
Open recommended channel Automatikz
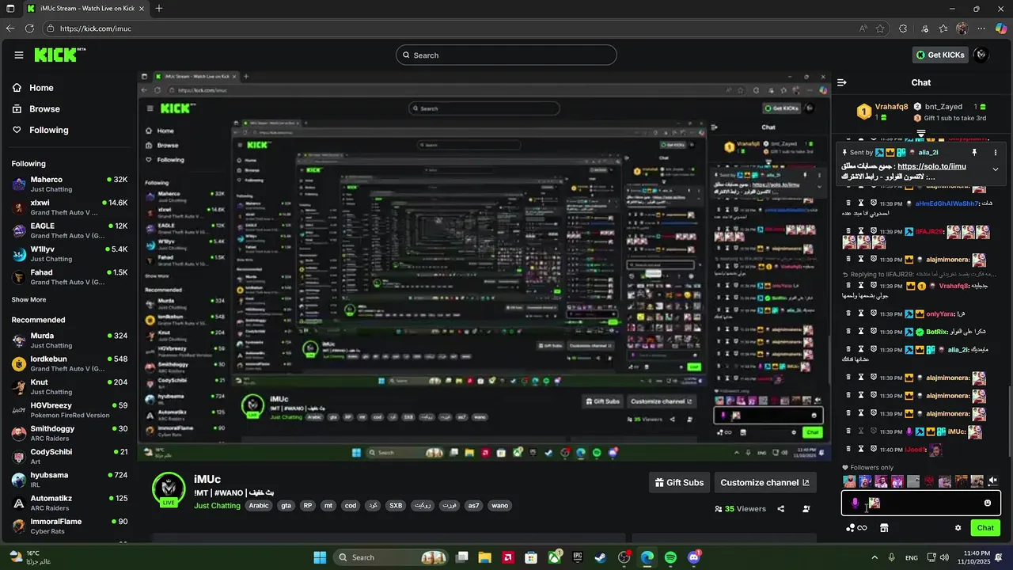click(69, 503)
